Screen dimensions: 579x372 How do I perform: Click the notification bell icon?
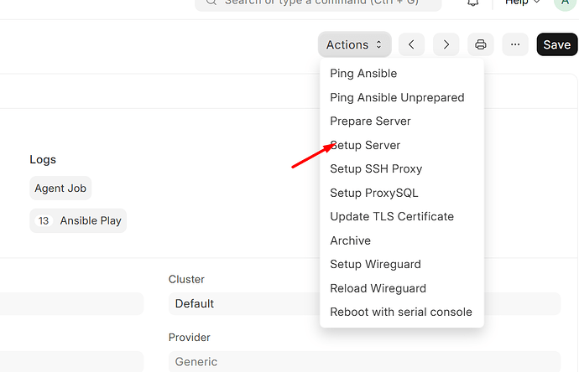click(473, 3)
